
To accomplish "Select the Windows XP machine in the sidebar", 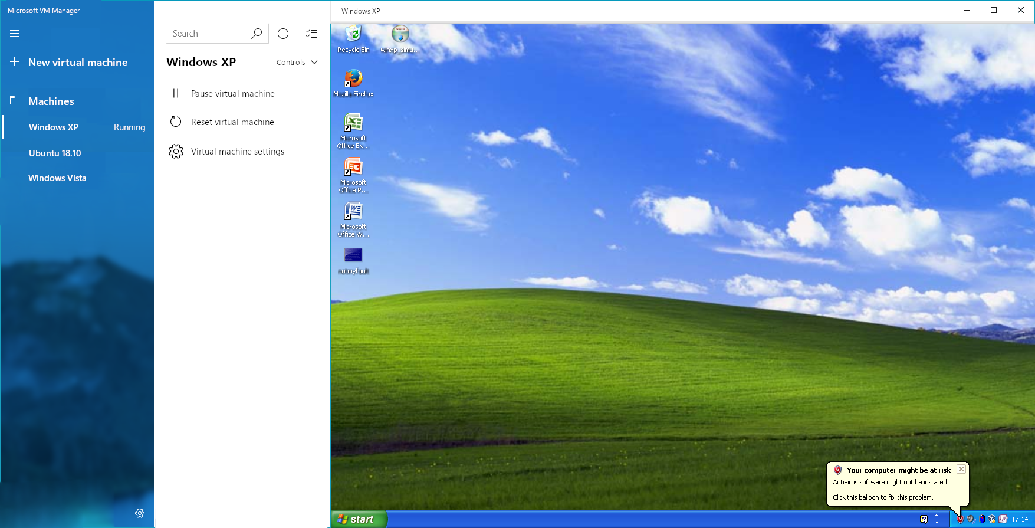I will [54, 127].
